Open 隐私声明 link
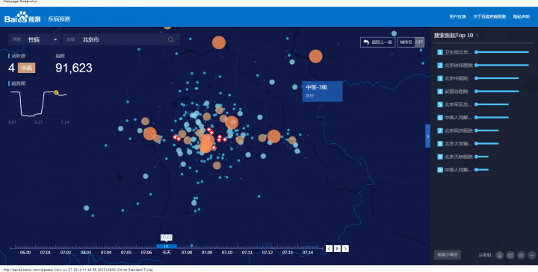Image resolution: width=538 pixels, height=272 pixels. (x=522, y=16)
